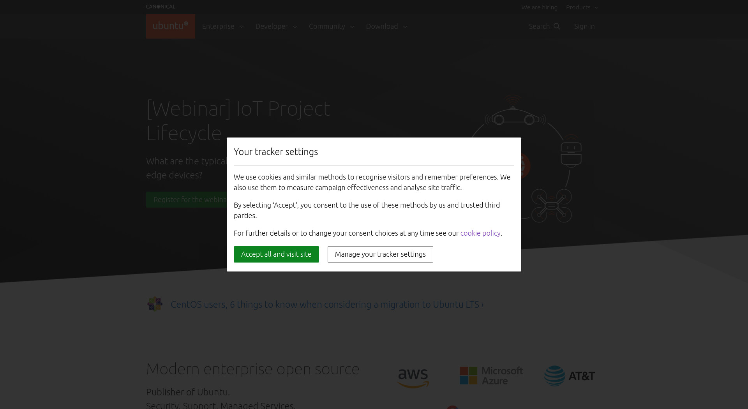The height and width of the screenshot is (409, 748).
Task: Open the Products dropdown at top
Action: 582,7
